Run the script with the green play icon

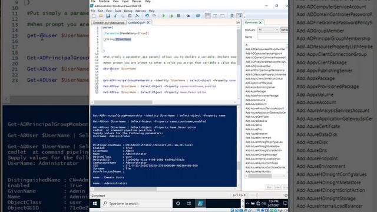pos(164,16)
